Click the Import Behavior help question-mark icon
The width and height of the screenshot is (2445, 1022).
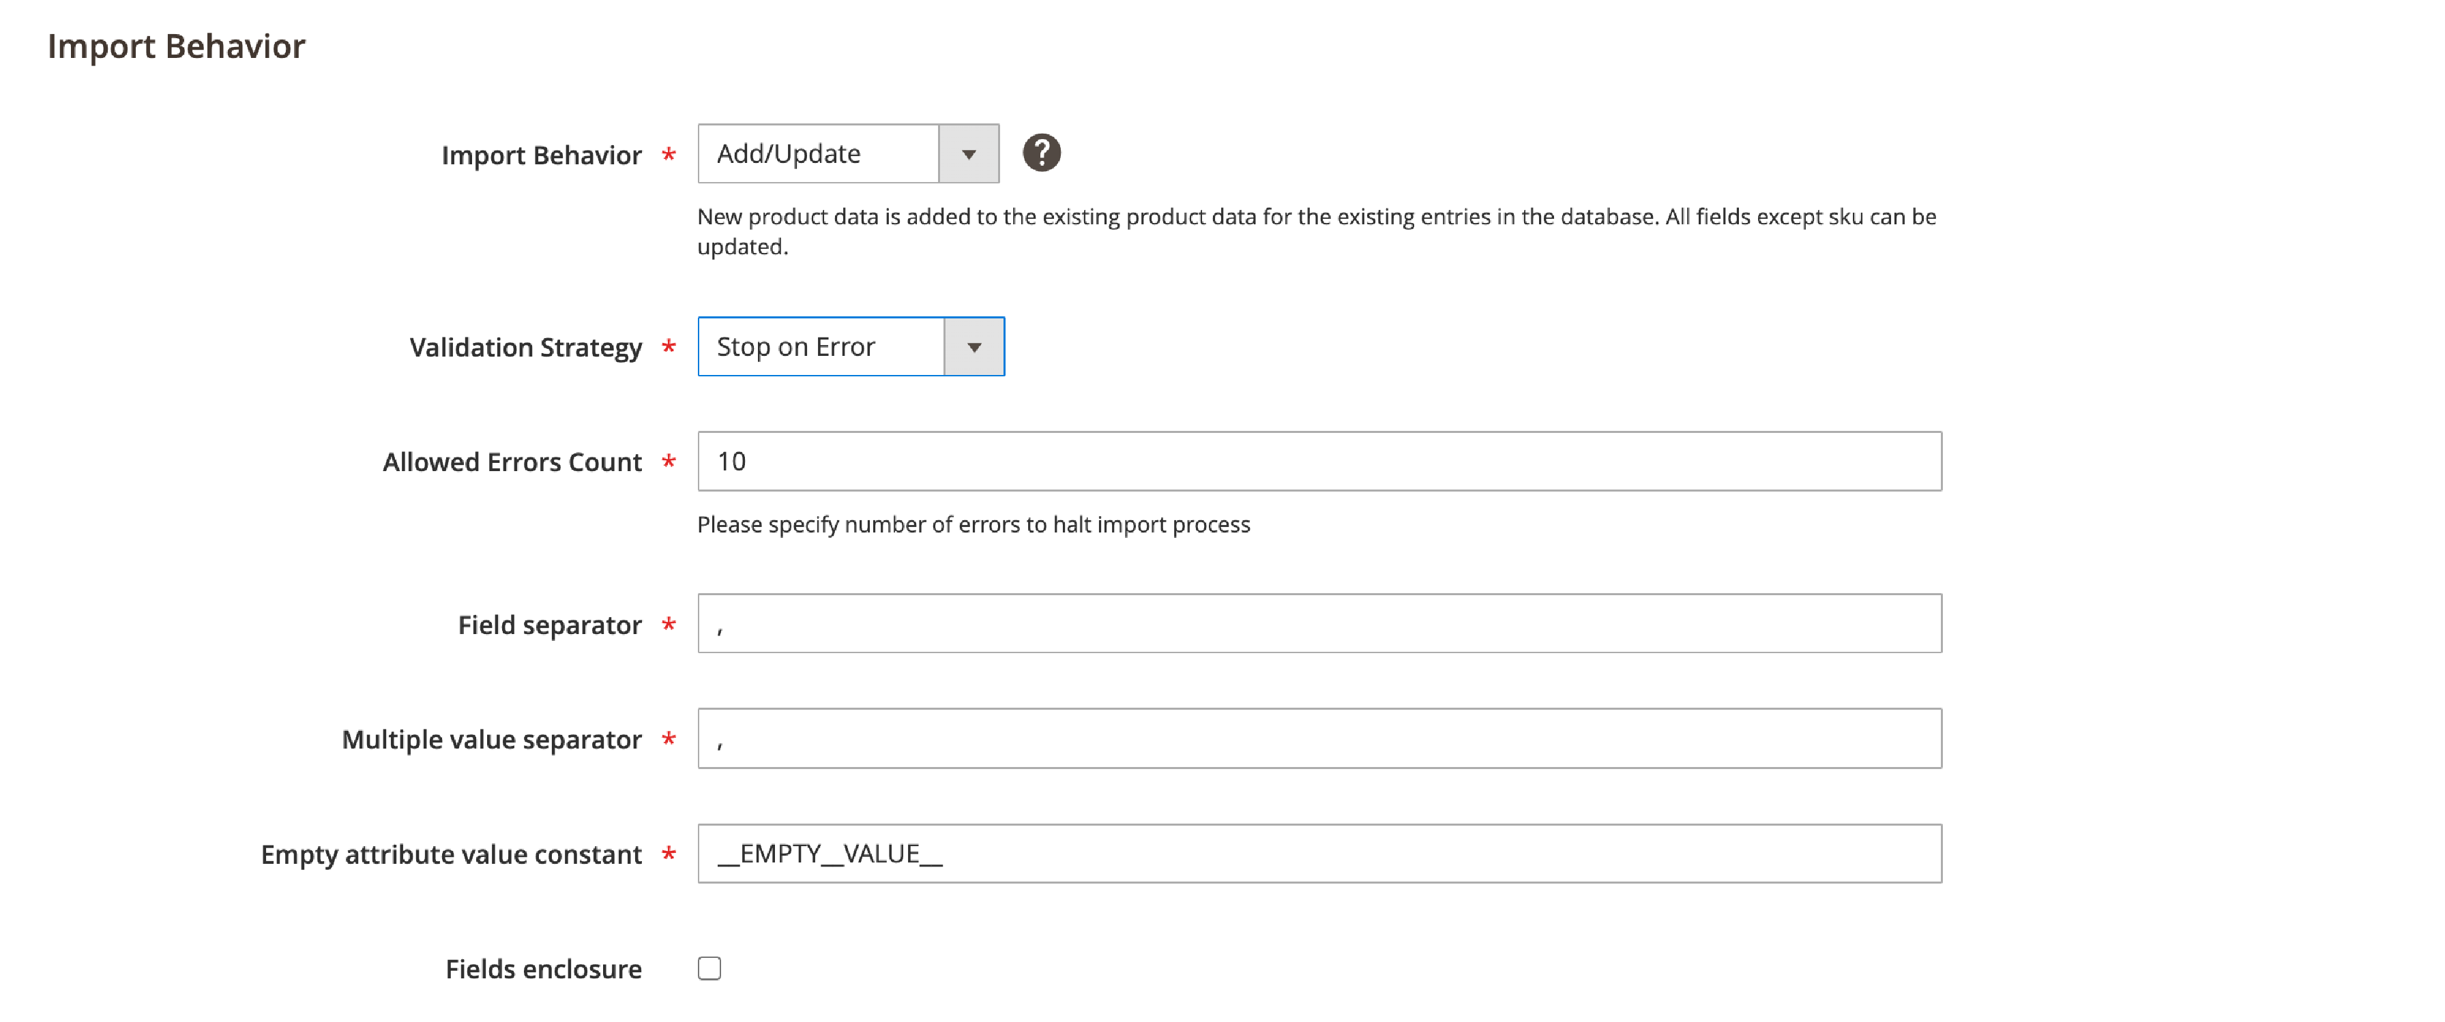[x=1041, y=153]
